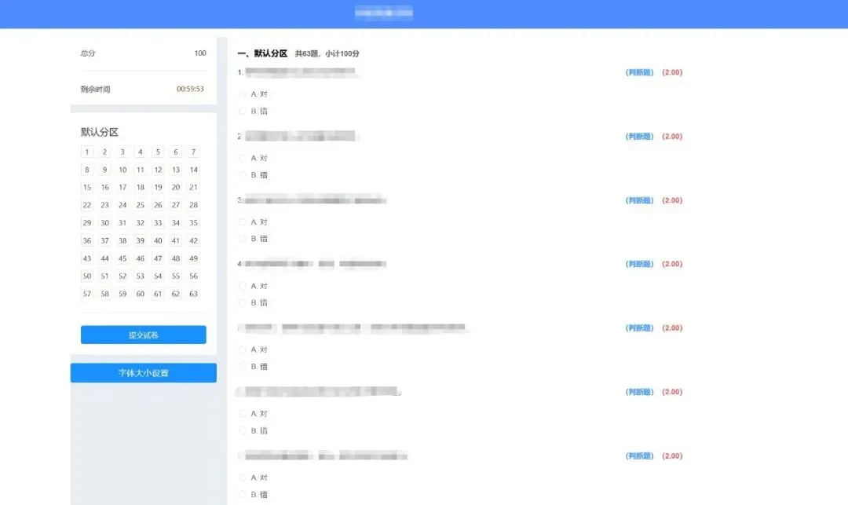This screenshot has width=848, height=505.
Task: Navigate to question 8
Action: 86,170
